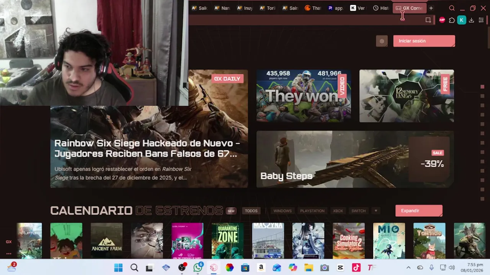Switch to the app browser tab
Image resolution: width=490 pixels, height=275 pixels.
[336, 8]
